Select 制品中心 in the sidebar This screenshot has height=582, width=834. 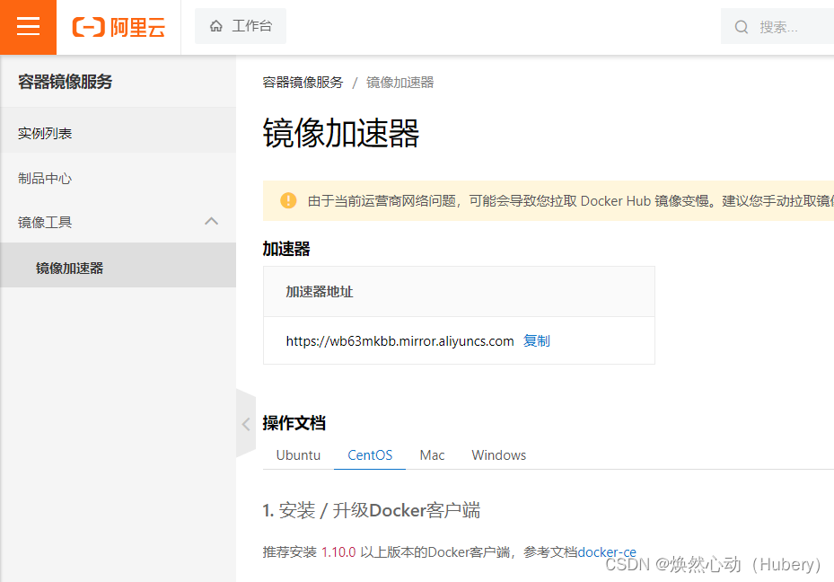tap(119, 178)
